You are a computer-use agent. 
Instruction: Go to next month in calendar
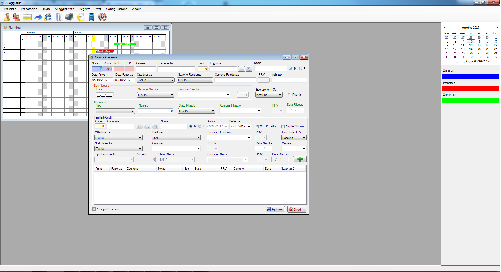tap(497, 27)
